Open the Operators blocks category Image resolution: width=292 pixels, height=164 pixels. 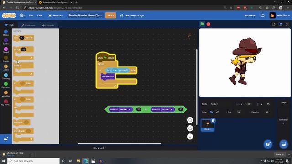coord(6,85)
